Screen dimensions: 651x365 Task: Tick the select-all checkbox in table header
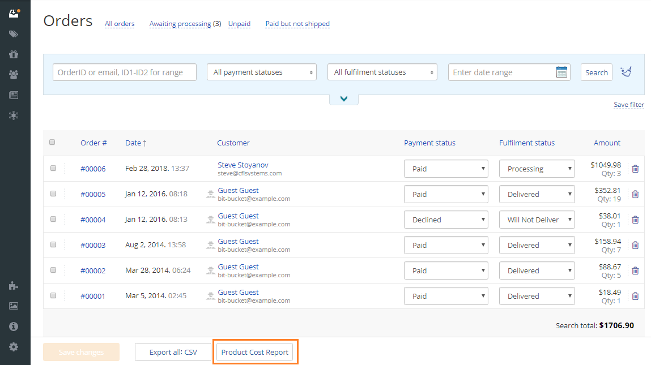[x=52, y=143]
